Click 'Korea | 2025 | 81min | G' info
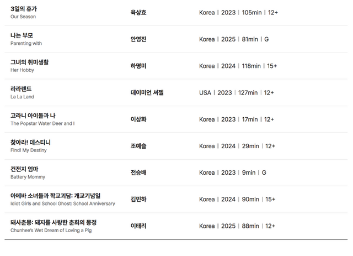353x256 pixels. point(234,39)
